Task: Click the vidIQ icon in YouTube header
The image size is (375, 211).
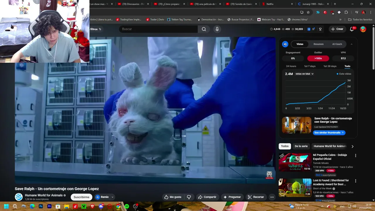Action: (309, 29)
